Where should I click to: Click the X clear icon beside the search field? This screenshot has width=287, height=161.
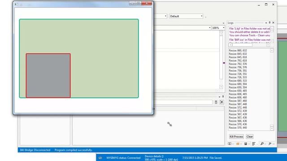coord(222,102)
